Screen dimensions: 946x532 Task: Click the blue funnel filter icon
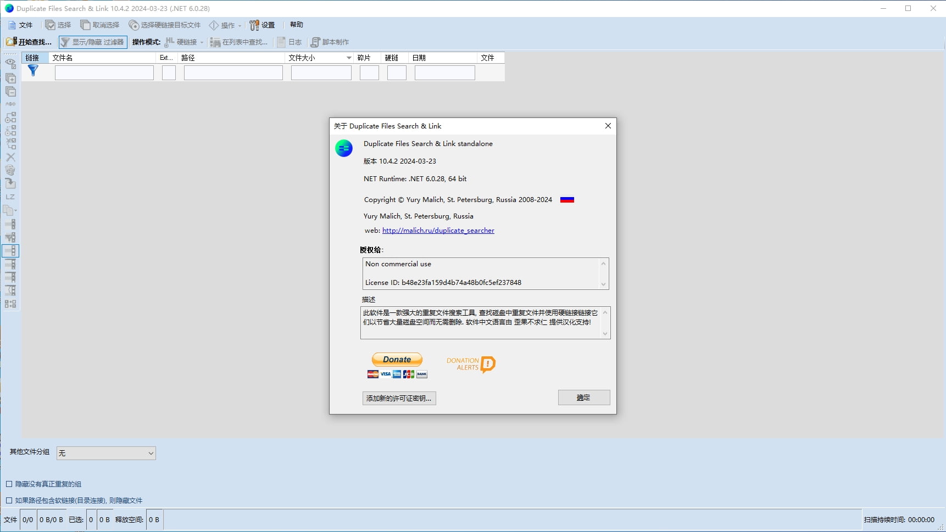tap(33, 70)
